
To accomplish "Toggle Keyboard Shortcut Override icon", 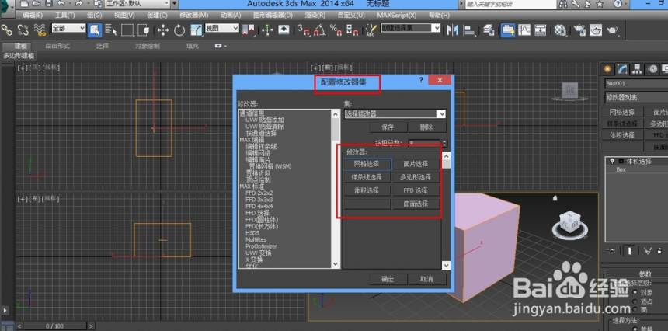I will point(284,30).
